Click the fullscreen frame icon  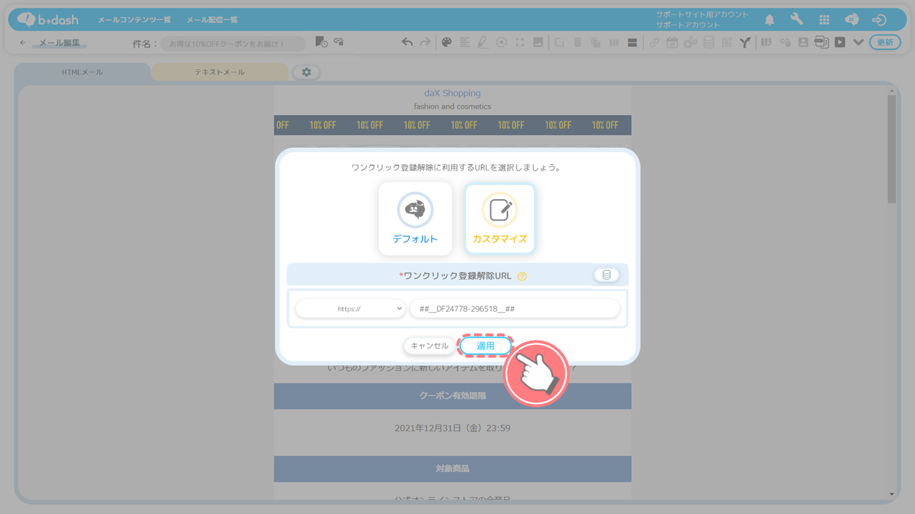pos(520,42)
